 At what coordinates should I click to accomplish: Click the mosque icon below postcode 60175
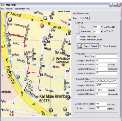click(51, 110)
